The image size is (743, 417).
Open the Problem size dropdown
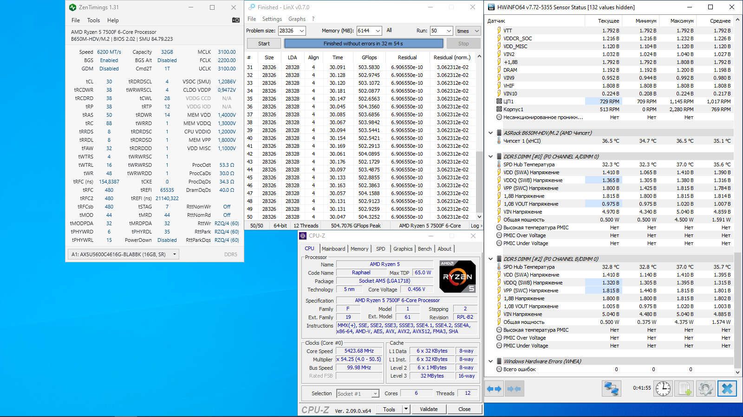pos(302,31)
